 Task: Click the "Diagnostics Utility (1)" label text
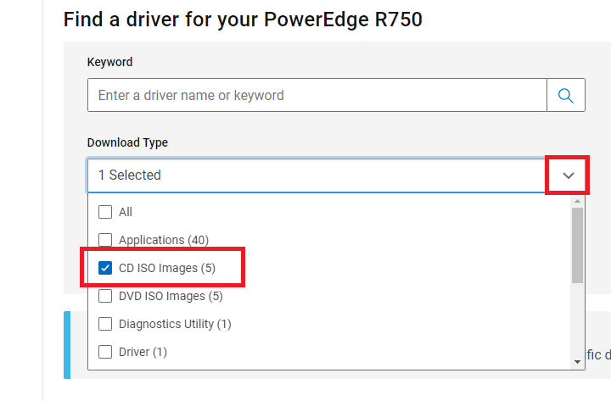coord(175,324)
